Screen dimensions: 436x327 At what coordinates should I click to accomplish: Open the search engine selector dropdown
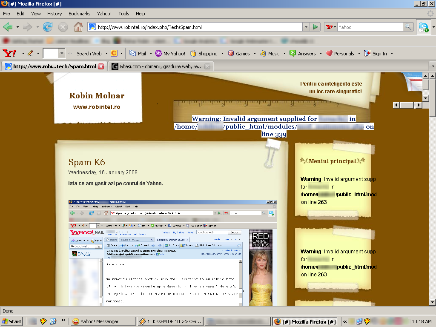click(331, 27)
